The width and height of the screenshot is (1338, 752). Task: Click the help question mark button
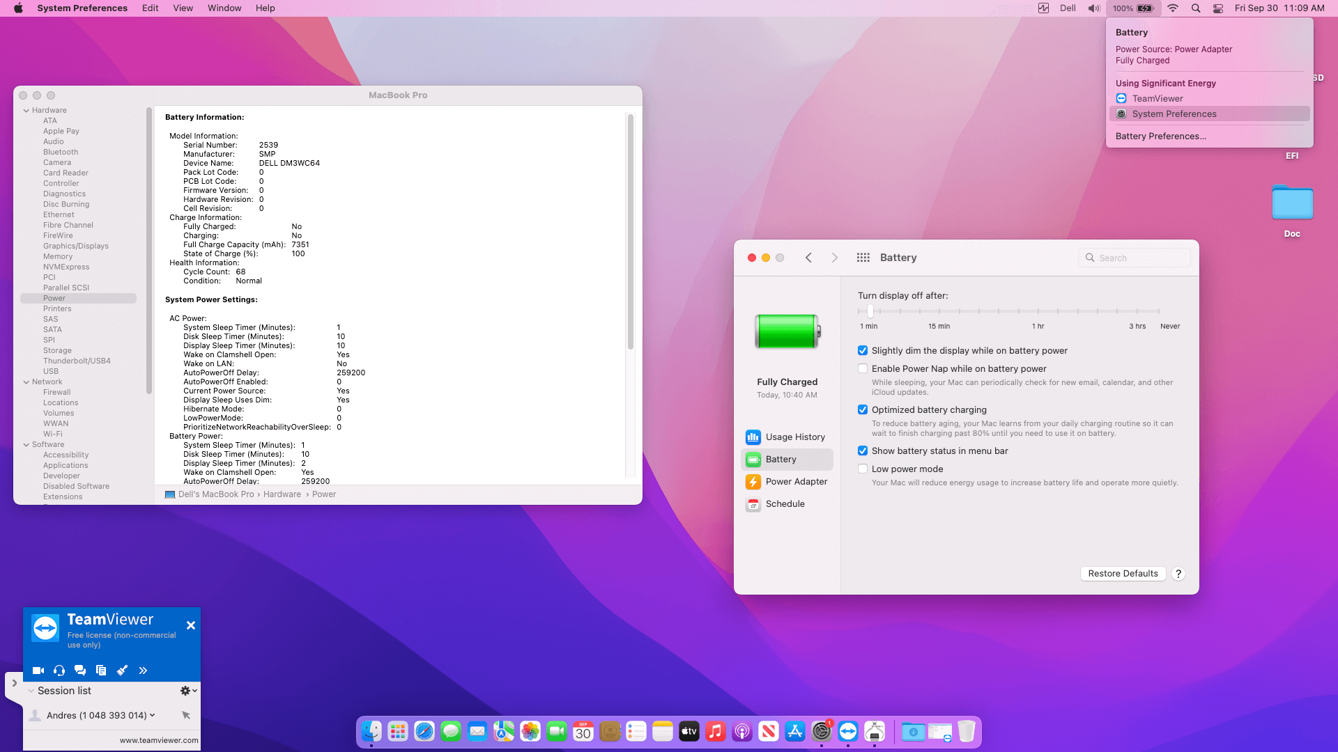coord(1178,574)
